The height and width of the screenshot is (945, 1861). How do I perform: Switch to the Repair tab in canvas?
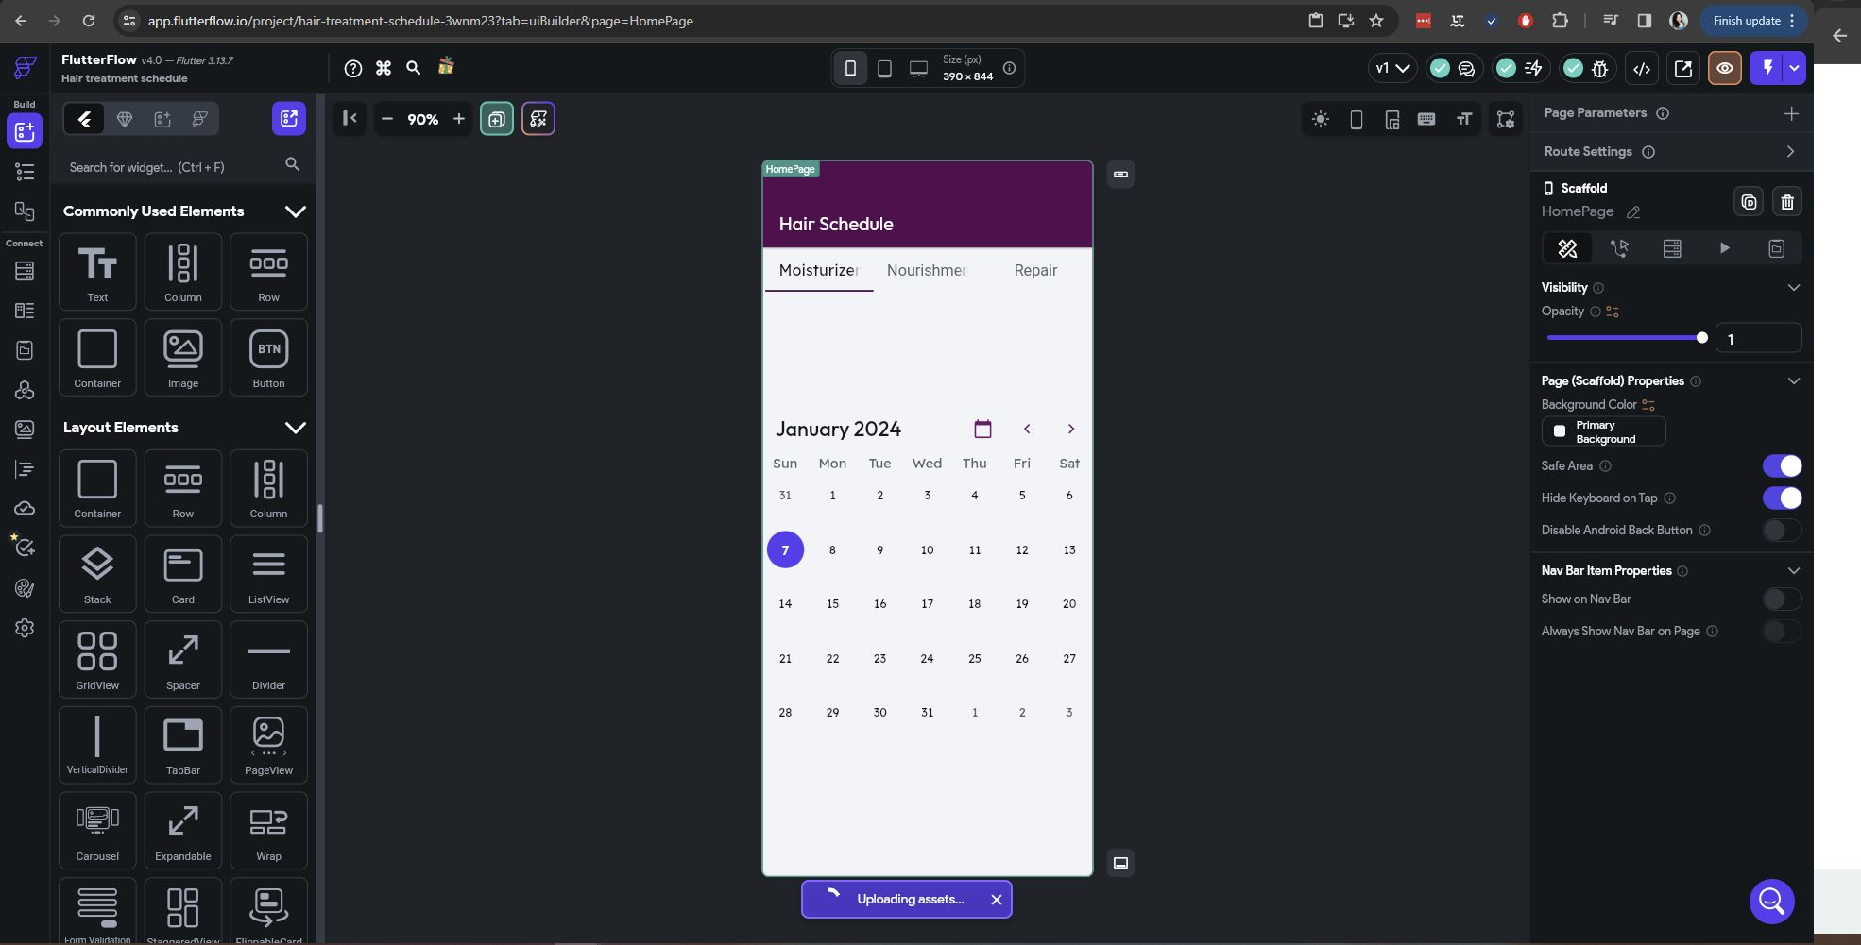[1035, 271]
